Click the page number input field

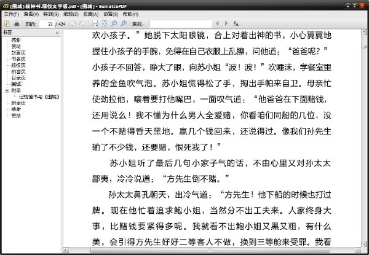47,24
